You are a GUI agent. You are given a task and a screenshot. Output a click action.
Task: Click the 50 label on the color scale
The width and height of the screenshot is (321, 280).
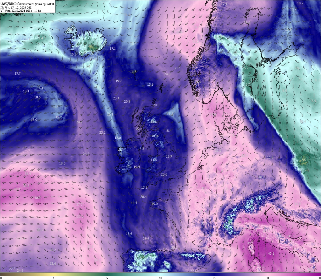coord(319,278)
